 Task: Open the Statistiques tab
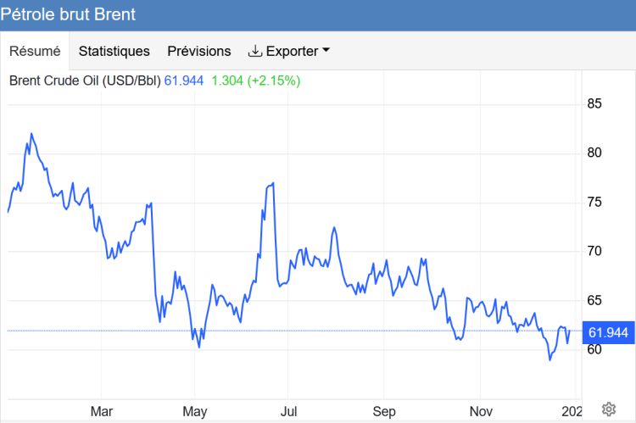[x=114, y=51]
